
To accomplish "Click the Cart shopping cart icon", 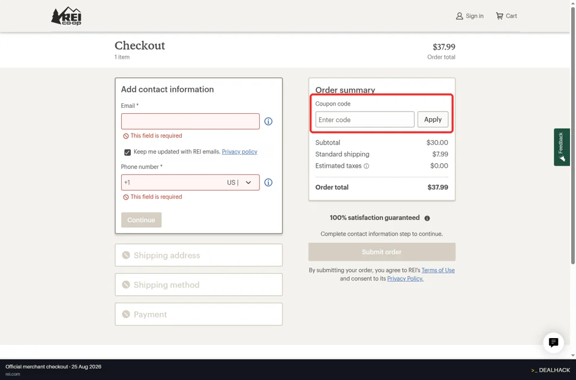I will coord(500,16).
